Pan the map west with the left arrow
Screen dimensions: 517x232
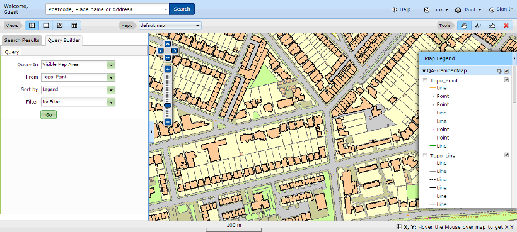click(161, 50)
